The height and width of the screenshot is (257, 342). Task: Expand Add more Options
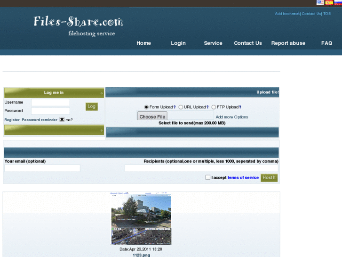click(232, 117)
